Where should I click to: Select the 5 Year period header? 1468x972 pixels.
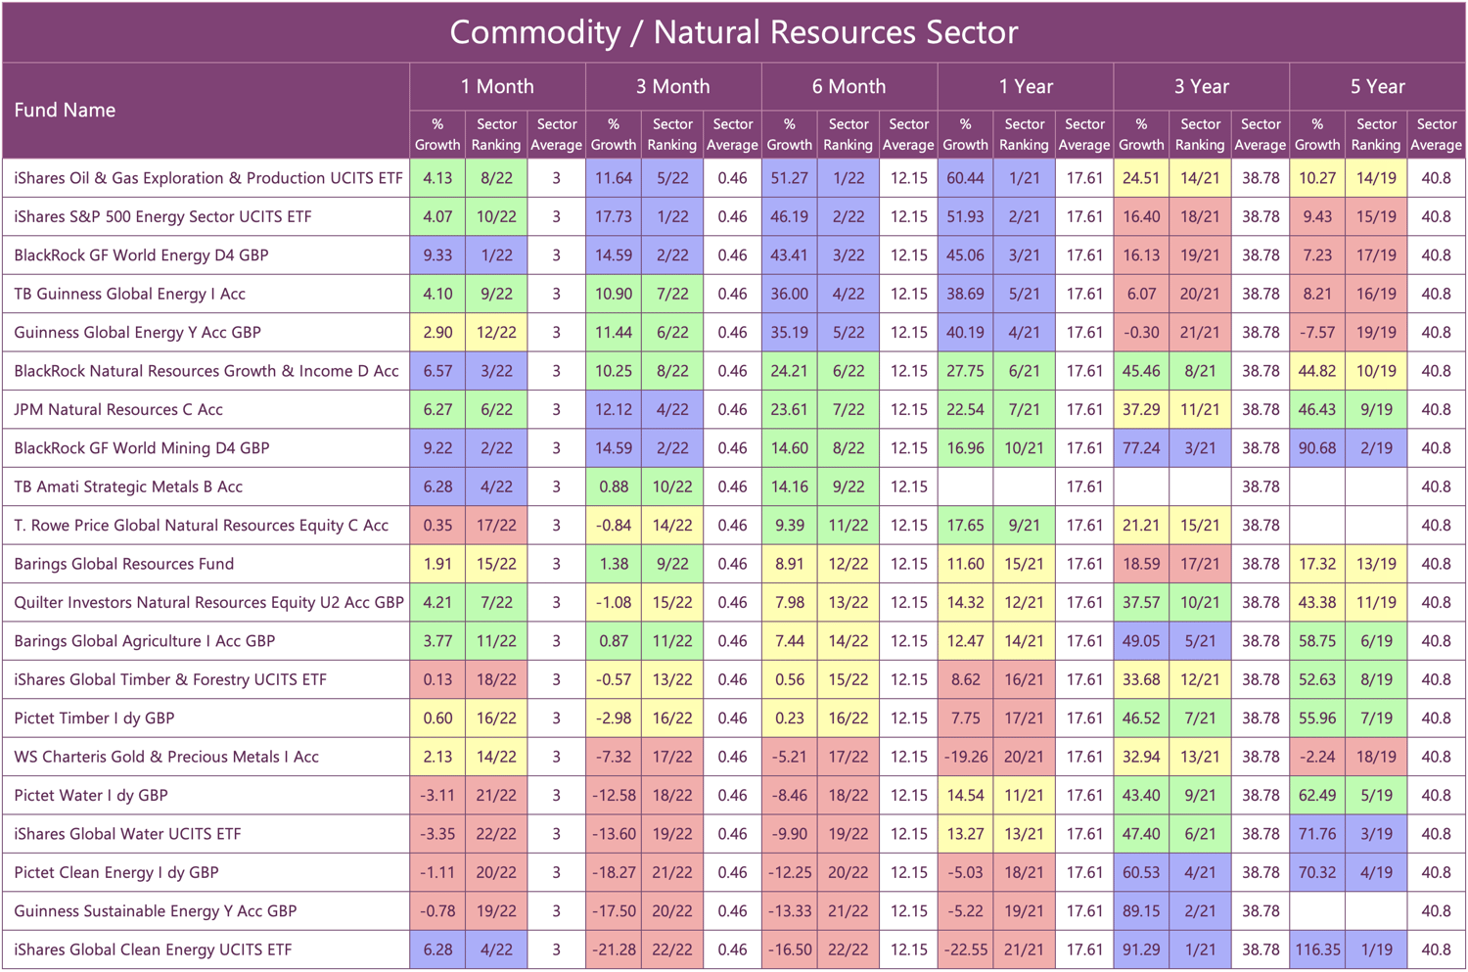1377,86
